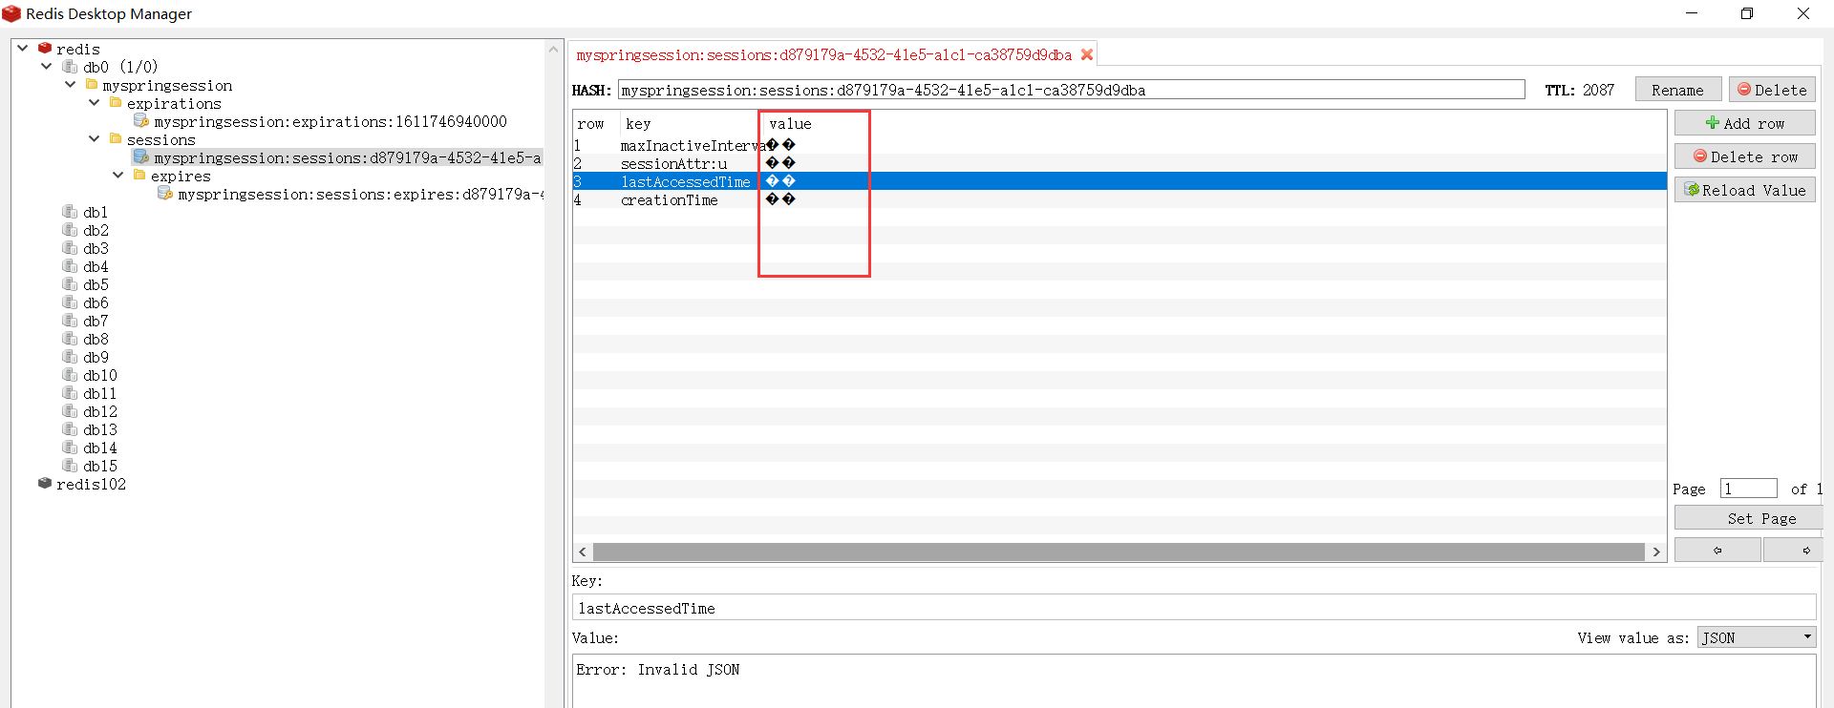Click the Rename button

[1678, 90]
